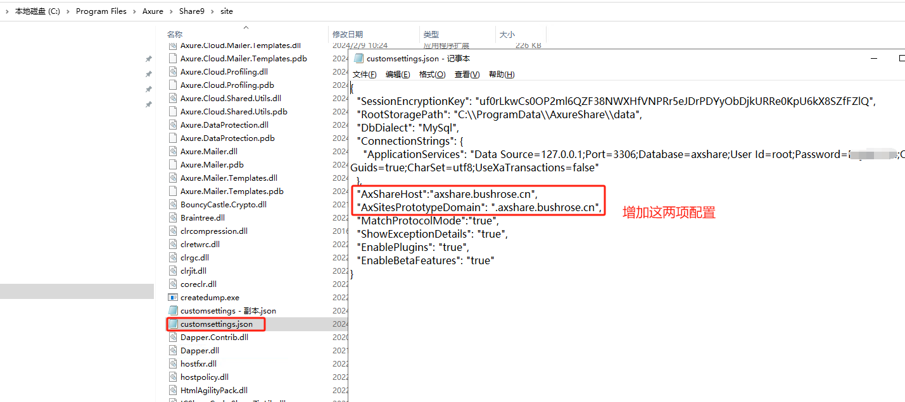Click the HtmlAgilityPack.dll file icon
This screenshot has width=905, height=402.
pyautogui.click(x=172, y=390)
